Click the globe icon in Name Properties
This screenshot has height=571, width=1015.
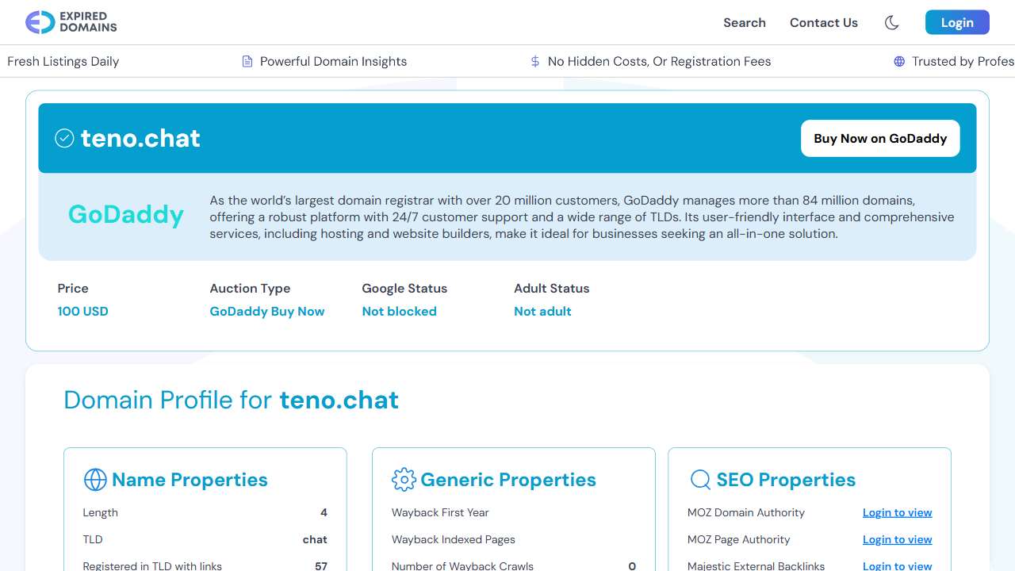[95, 480]
